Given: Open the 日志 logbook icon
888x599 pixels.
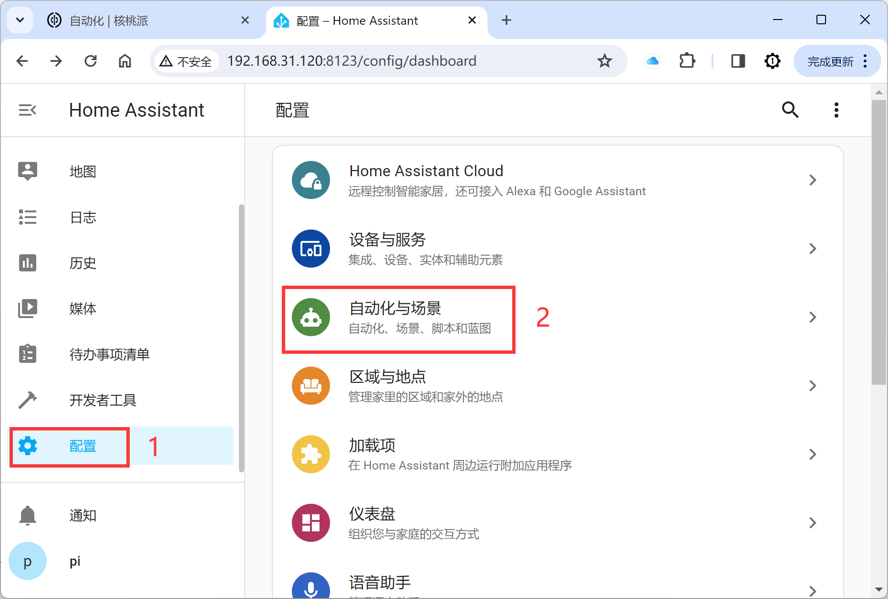Looking at the screenshot, I should [28, 217].
